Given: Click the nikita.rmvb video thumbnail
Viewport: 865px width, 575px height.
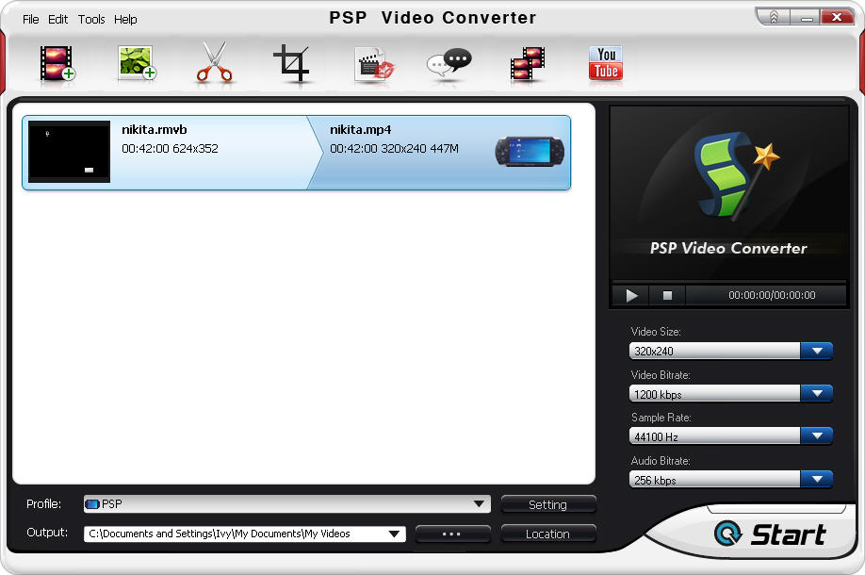Looking at the screenshot, I should pos(69,152).
